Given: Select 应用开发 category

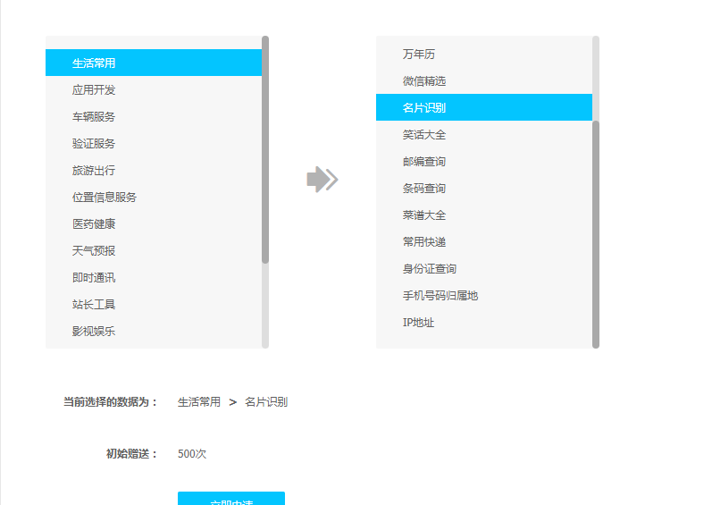Looking at the screenshot, I should (x=94, y=90).
